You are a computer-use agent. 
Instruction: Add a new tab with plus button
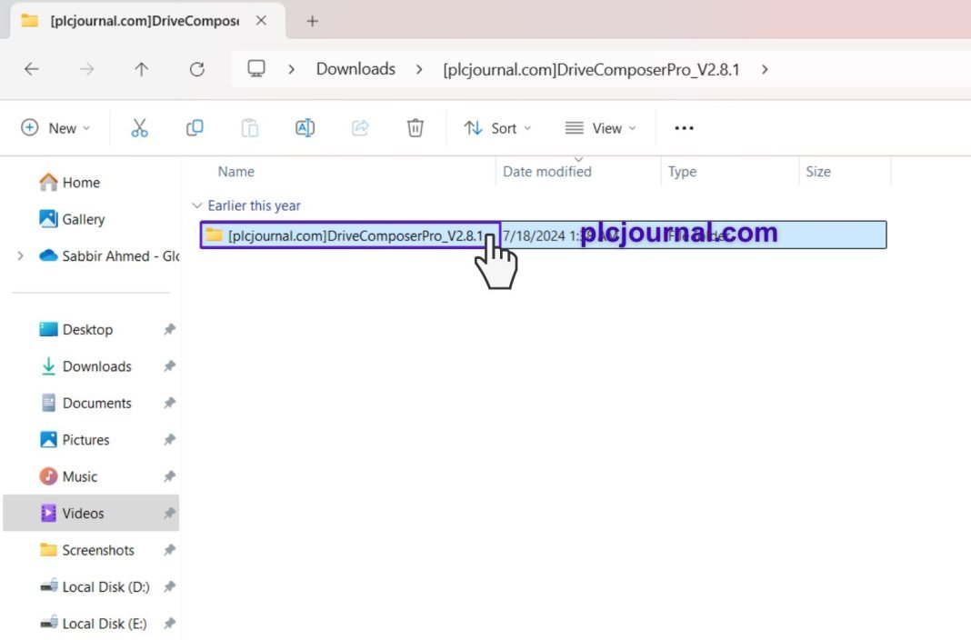[x=312, y=21]
